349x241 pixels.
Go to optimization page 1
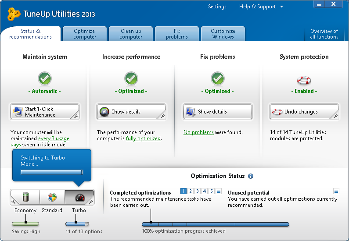point(183,191)
